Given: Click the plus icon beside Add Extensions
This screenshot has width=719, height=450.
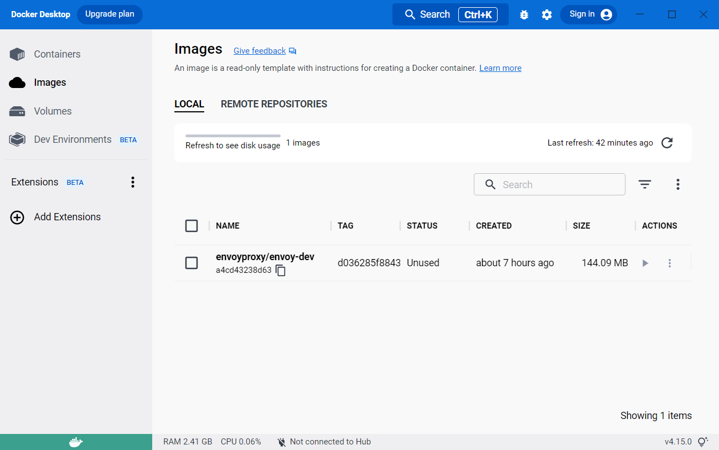Looking at the screenshot, I should tap(17, 217).
